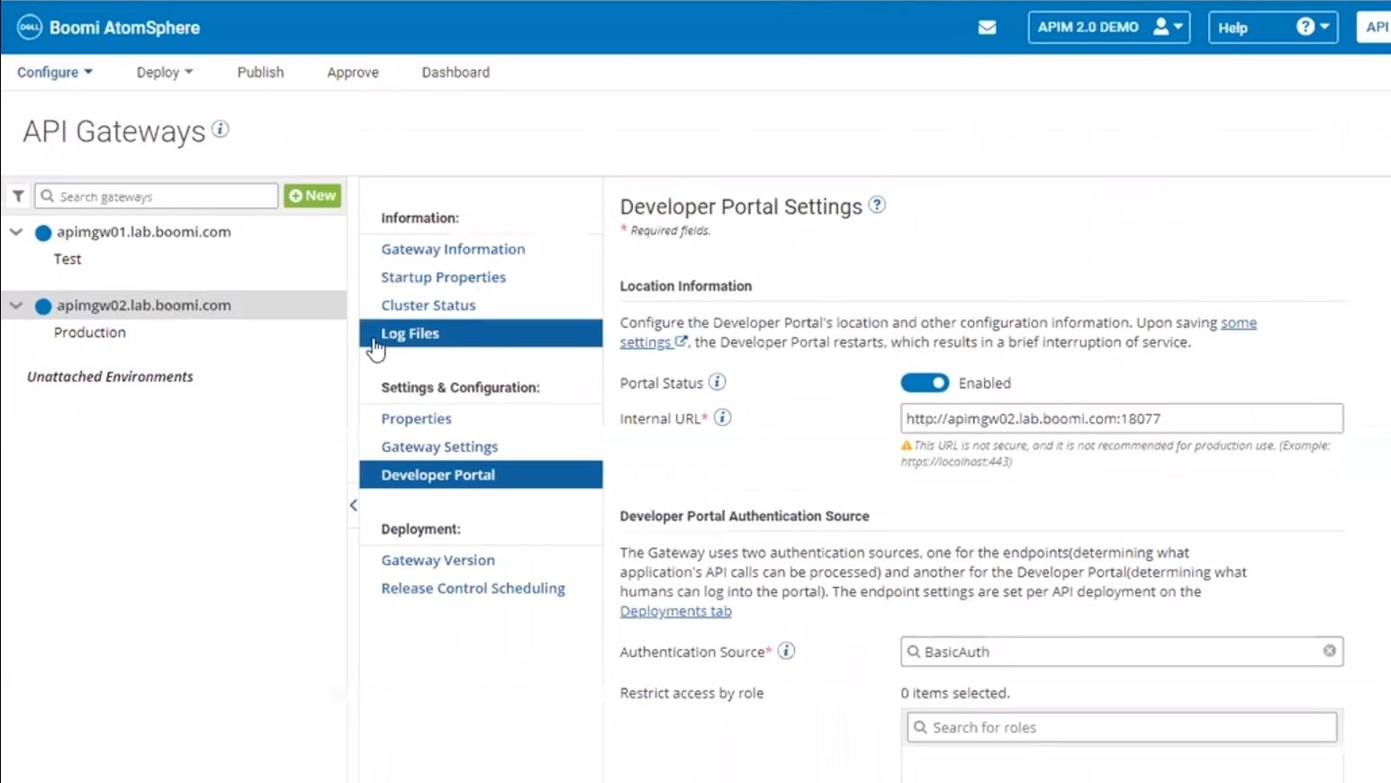The image size is (1391, 783).
Task: Click the API button in header
Action: pos(1375,27)
